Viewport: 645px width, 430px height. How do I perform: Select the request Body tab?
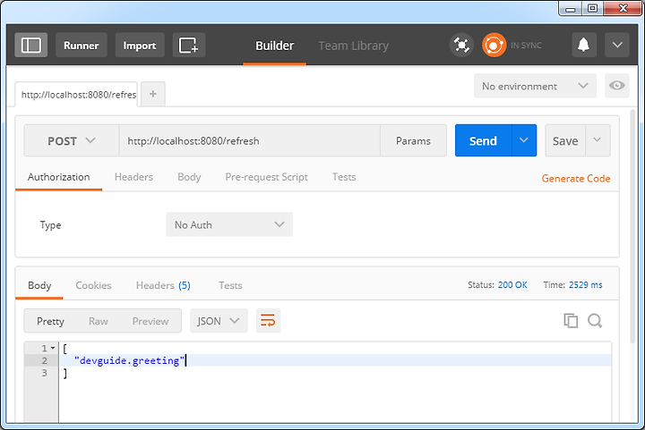point(189,177)
